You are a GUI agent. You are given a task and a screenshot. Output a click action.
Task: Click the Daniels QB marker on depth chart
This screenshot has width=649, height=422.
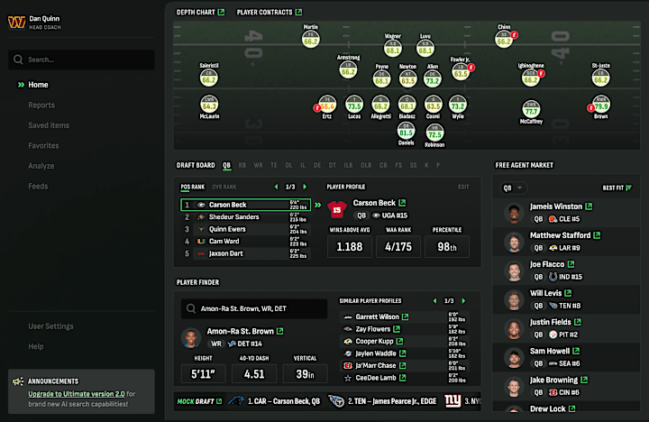(x=406, y=132)
